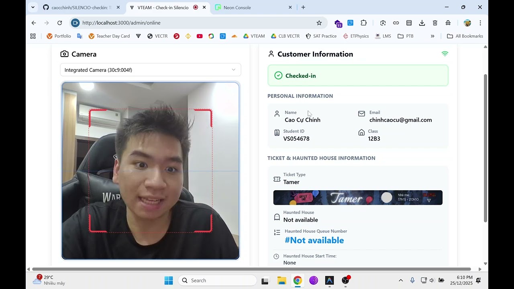Open the ETPhysics bookmark
This screenshot has width=514, height=289.
point(356,36)
